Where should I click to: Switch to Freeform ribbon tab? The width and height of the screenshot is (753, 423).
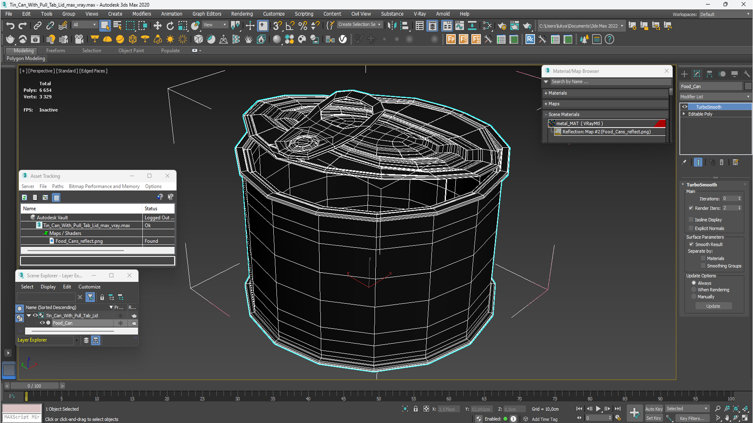click(56, 51)
